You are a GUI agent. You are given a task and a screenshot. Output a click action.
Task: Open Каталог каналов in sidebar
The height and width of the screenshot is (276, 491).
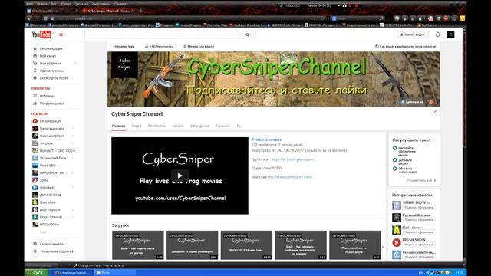52,244
